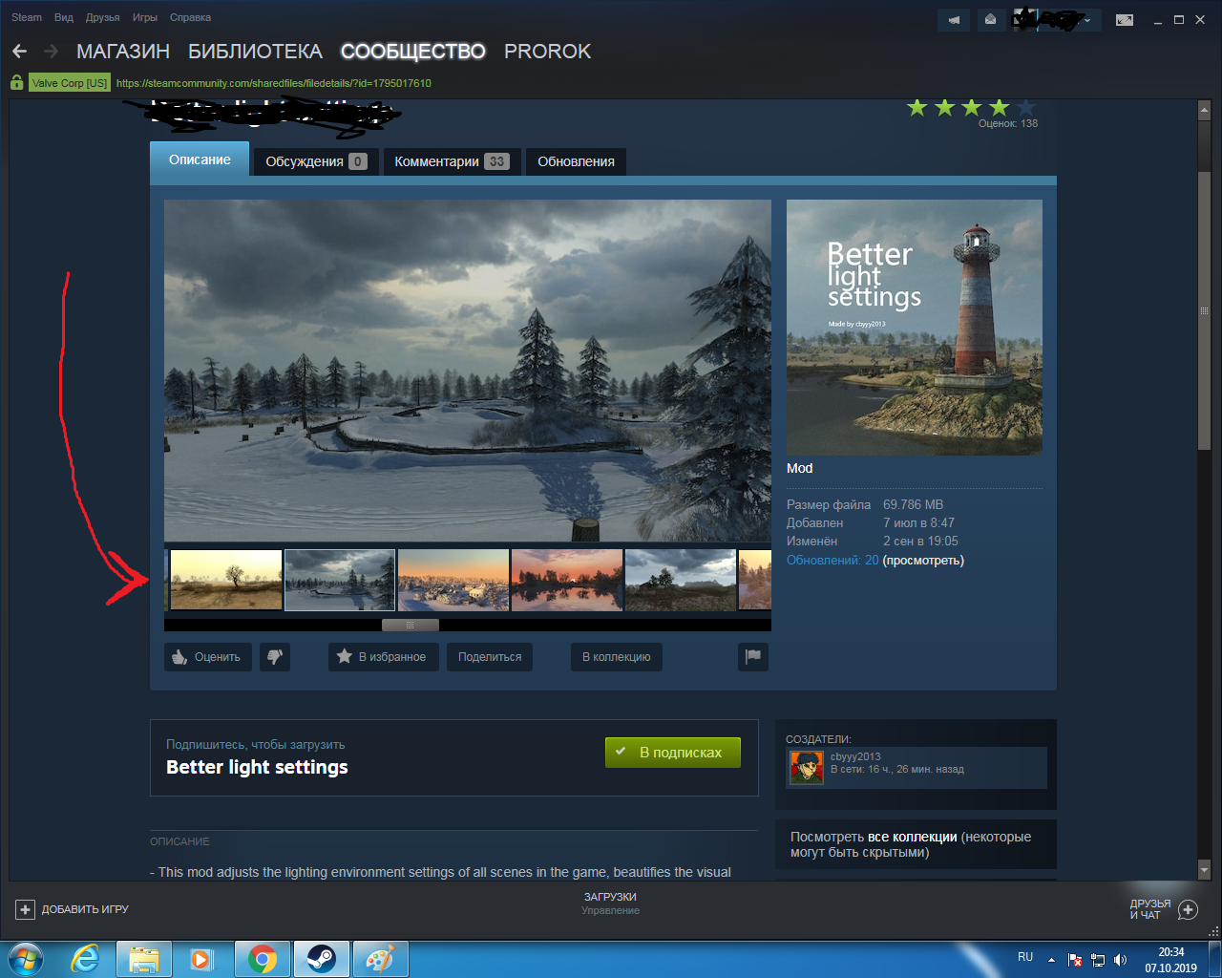Open the Друзья menu
Viewport: 1222px width, 978px height.
pos(103,17)
